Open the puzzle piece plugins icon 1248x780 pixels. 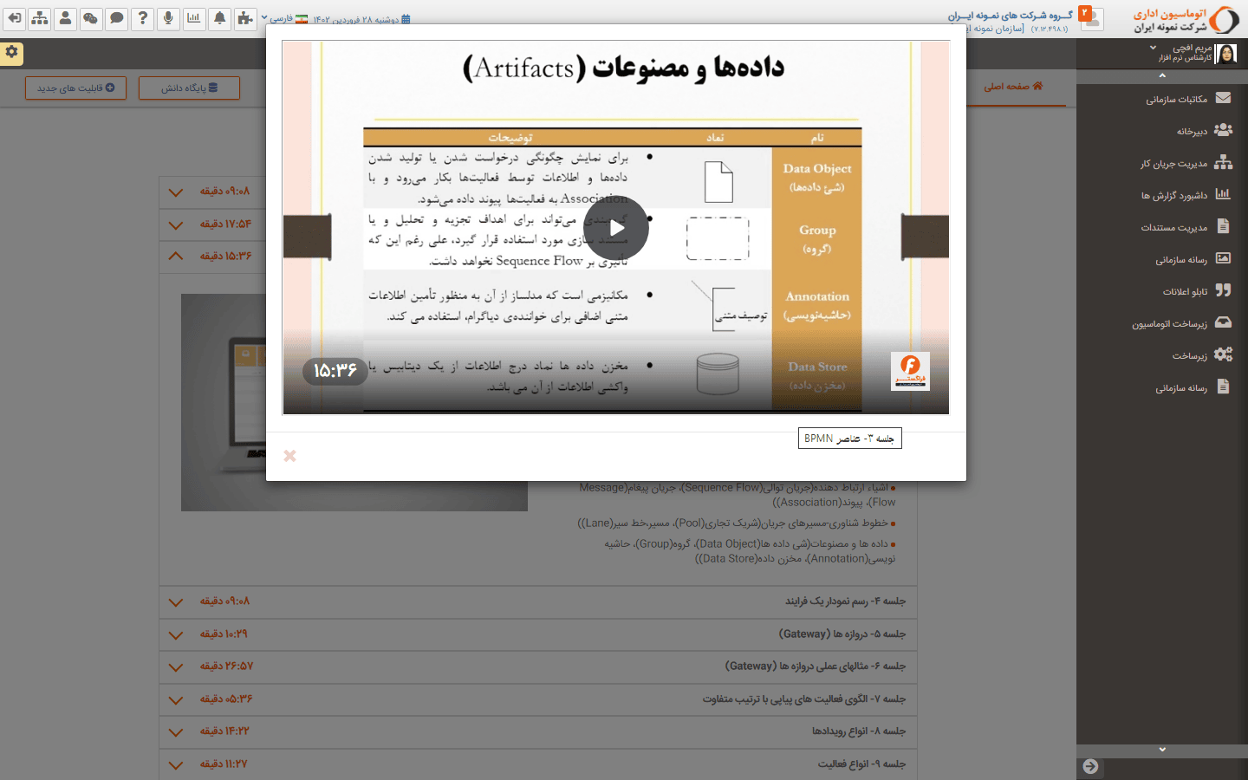point(245,18)
